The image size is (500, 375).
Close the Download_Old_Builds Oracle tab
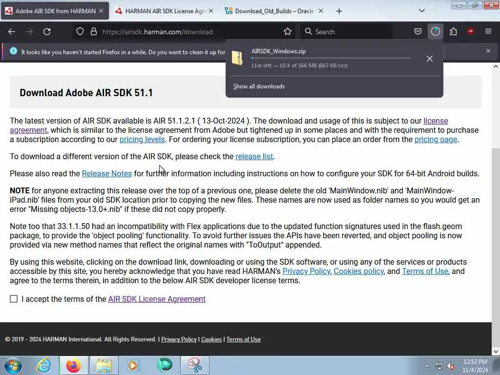coord(321,11)
